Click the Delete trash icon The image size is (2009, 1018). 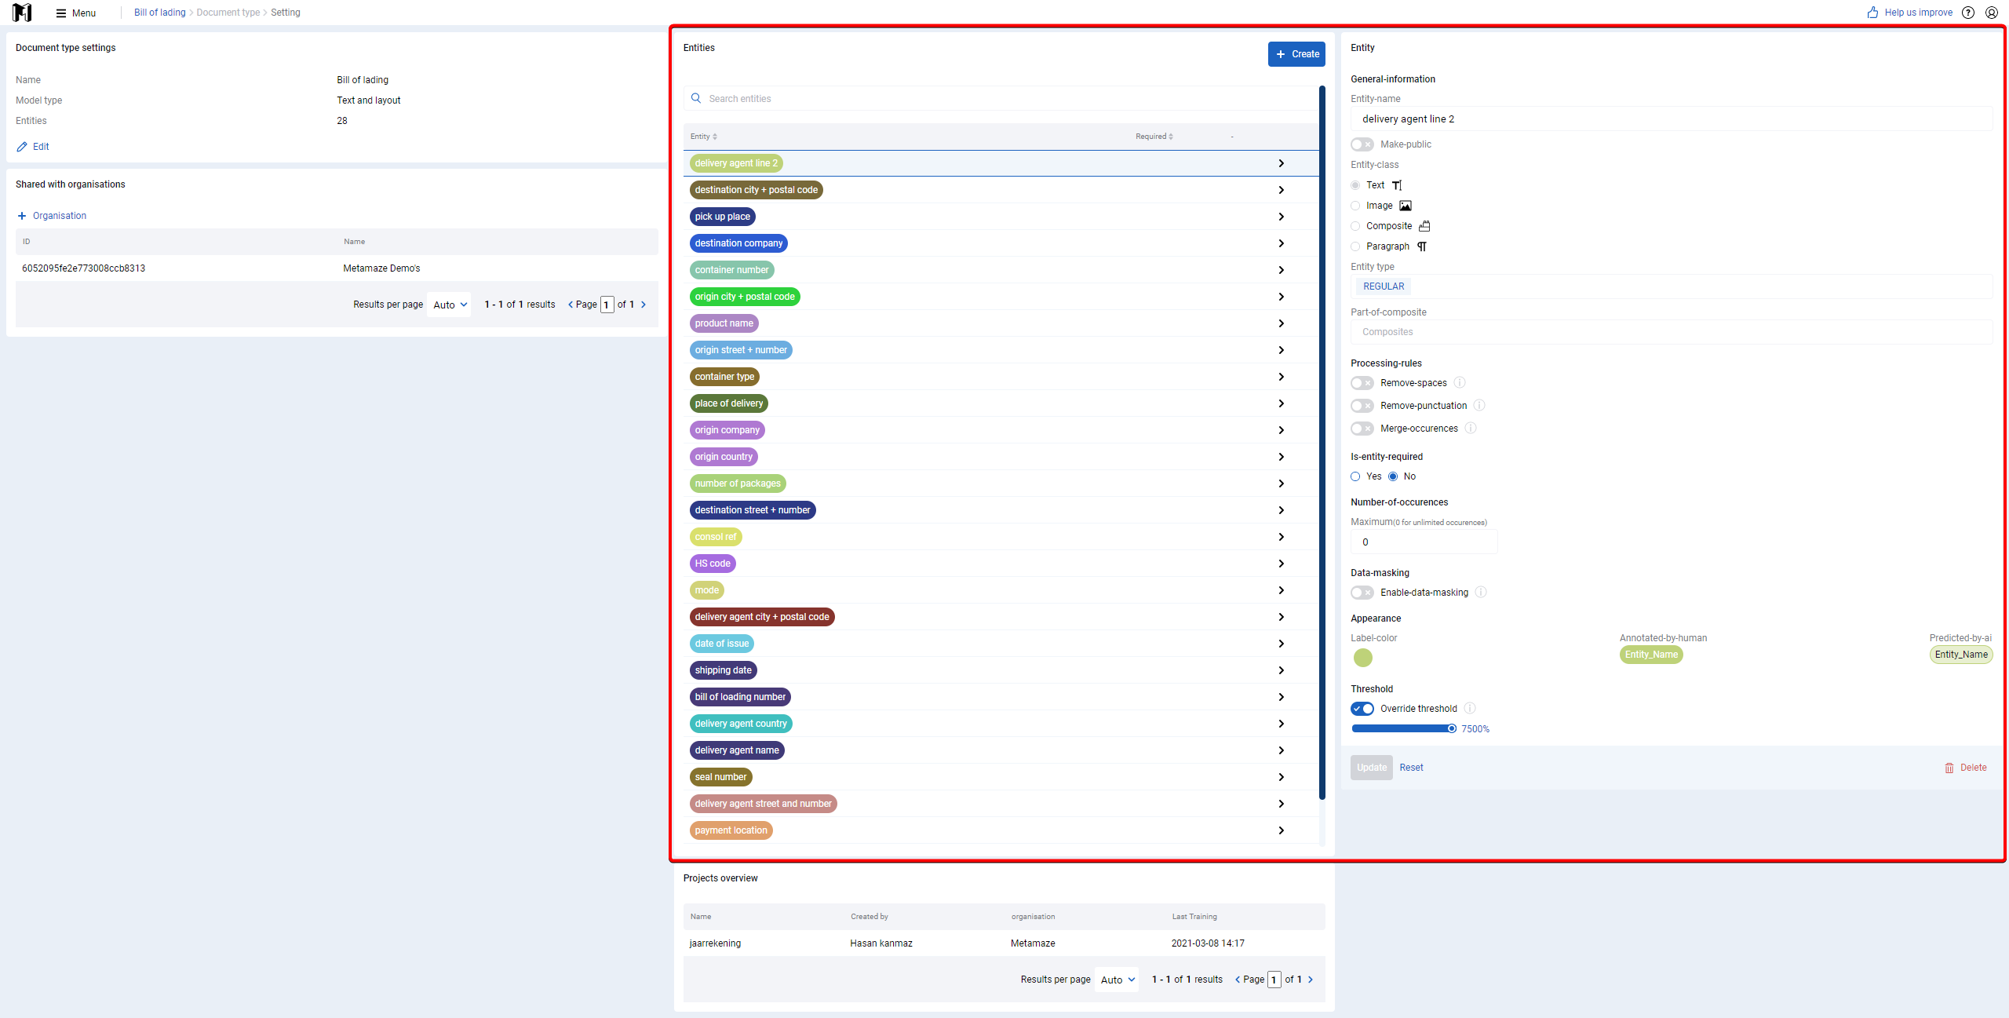click(1949, 768)
